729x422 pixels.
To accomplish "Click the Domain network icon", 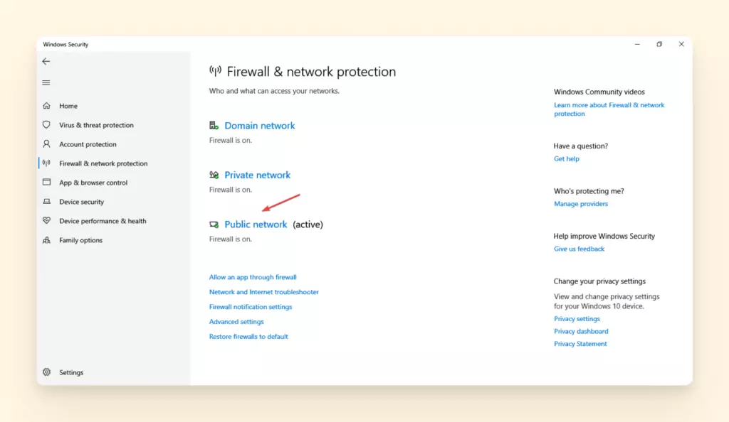I will [x=214, y=125].
